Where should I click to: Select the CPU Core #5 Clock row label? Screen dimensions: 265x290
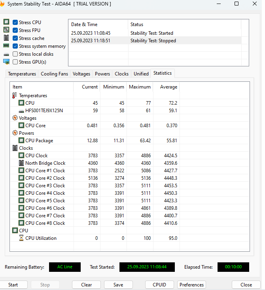click(x=45, y=200)
